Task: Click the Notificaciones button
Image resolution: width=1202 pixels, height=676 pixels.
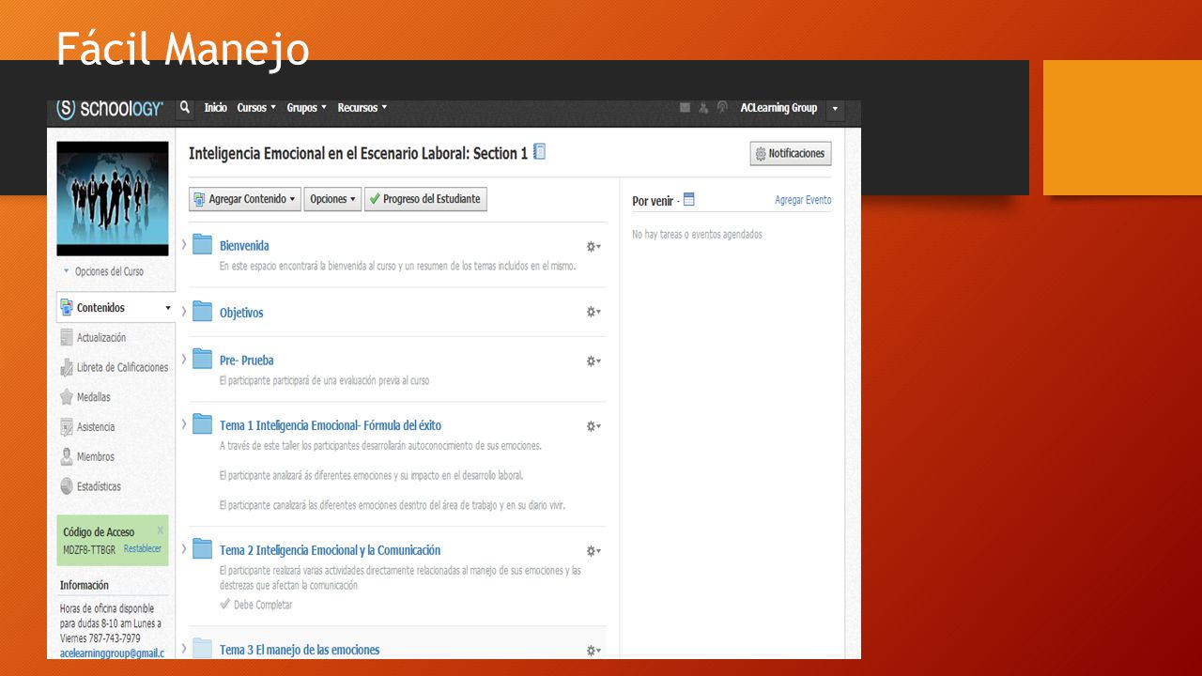Action: (791, 153)
